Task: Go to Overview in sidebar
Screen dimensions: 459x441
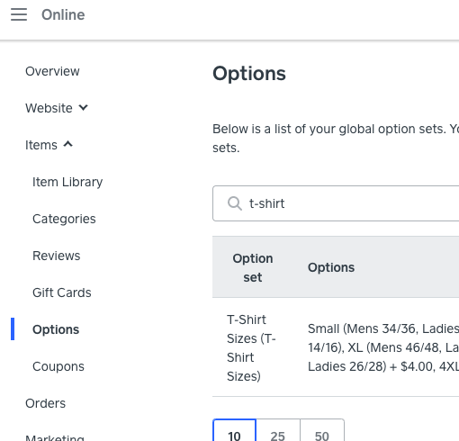Action: [52, 71]
